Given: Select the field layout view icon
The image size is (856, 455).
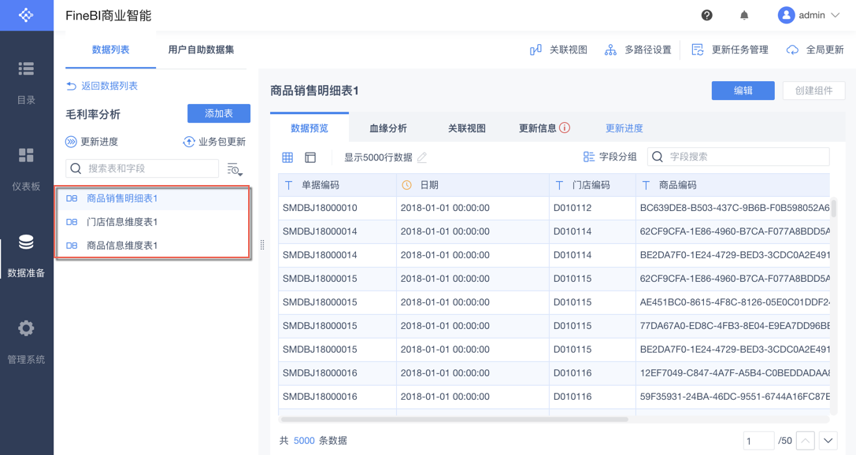Looking at the screenshot, I should pyautogui.click(x=310, y=157).
